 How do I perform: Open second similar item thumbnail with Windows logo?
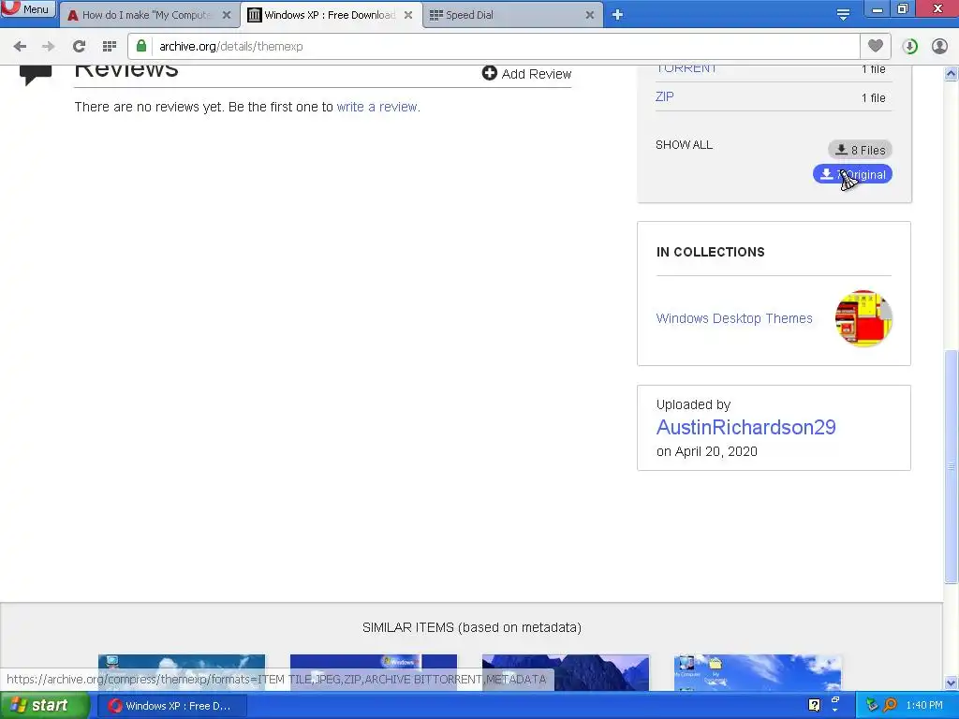(373, 672)
